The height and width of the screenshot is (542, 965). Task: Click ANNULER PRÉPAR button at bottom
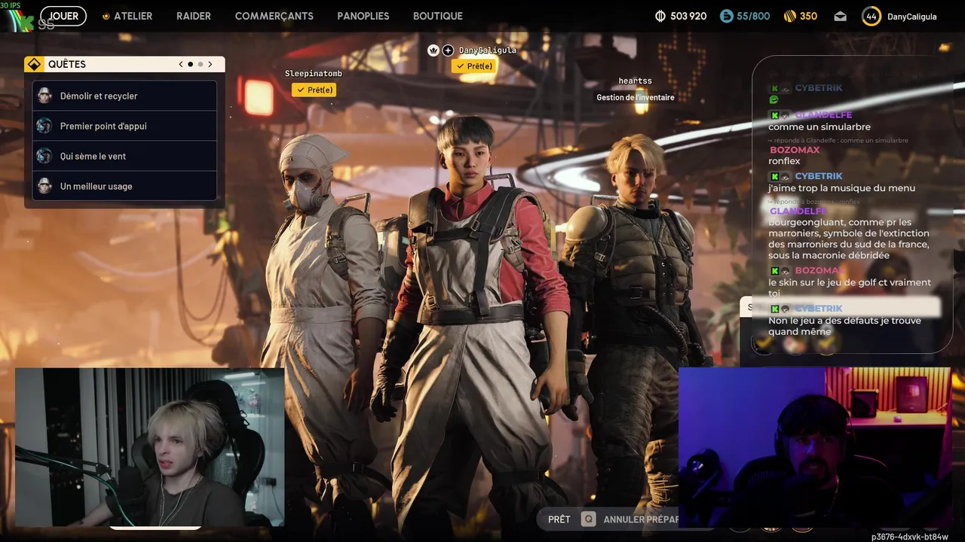pos(641,519)
